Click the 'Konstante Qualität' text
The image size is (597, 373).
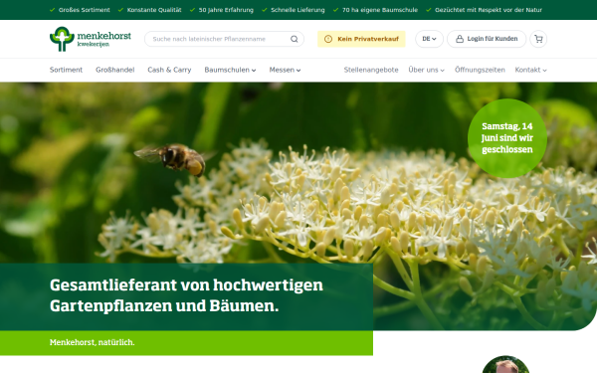[154, 10]
